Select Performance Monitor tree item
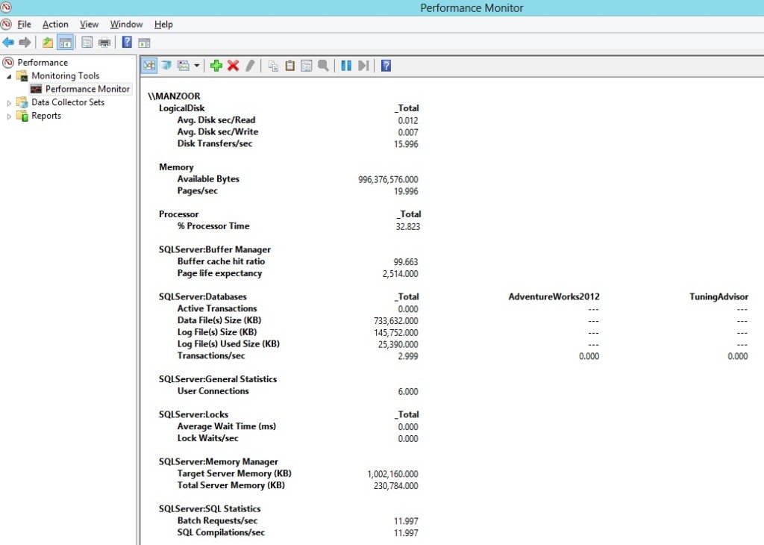This screenshot has width=764, height=545. [x=88, y=89]
